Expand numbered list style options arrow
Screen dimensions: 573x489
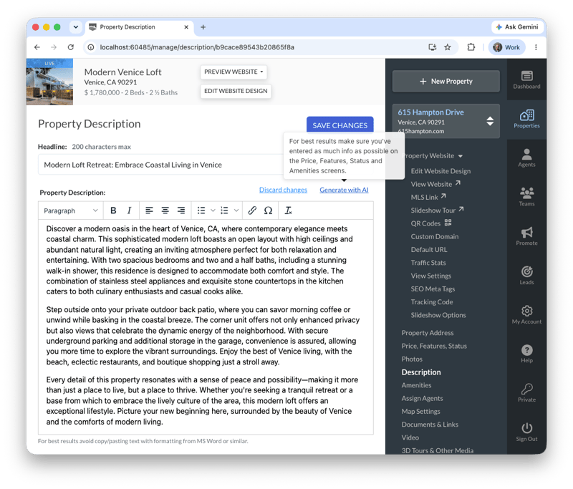tap(236, 210)
